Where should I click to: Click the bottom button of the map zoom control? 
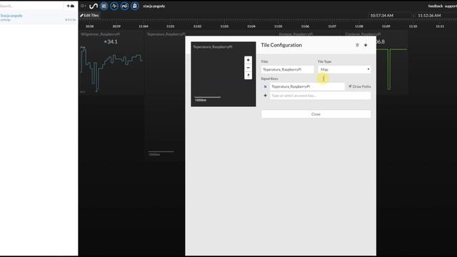[248, 75]
